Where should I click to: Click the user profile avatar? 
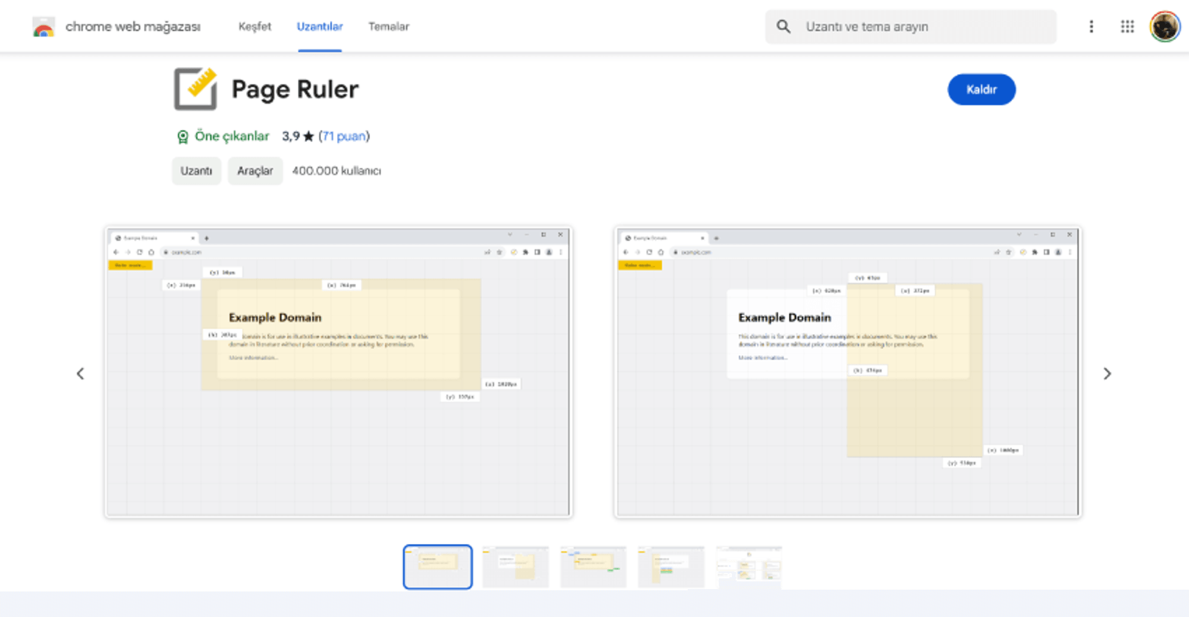(x=1164, y=27)
